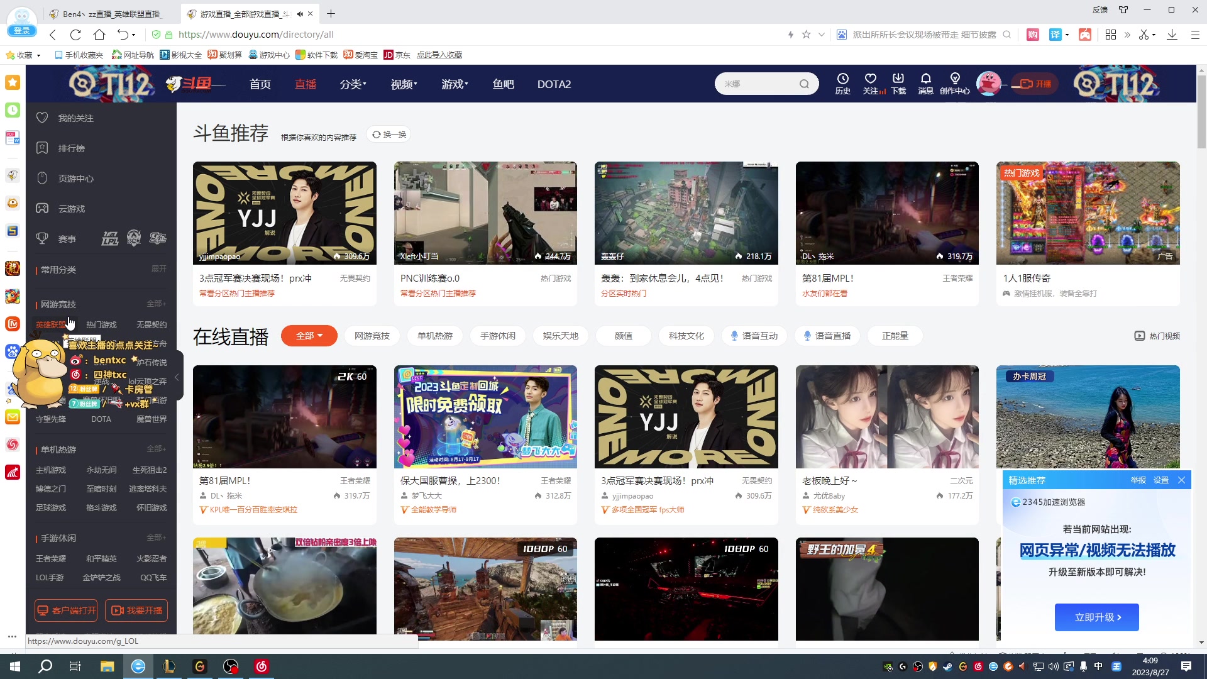This screenshot has height=679, width=1207.
Task: Click the 换一换 refresh recommendations button
Action: (389, 135)
